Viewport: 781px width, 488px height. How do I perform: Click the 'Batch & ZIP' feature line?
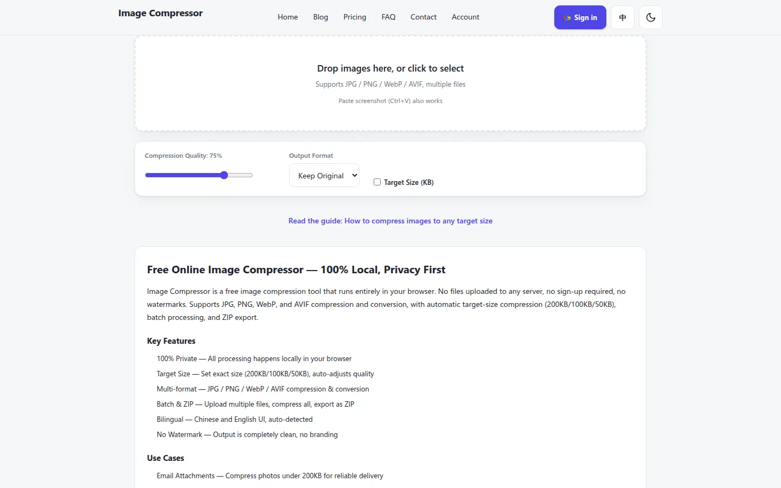pyautogui.click(x=255, y=404)
